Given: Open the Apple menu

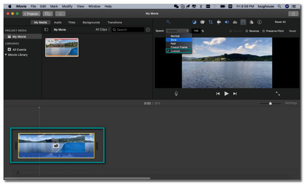Looking at the screenshot, I should point(10,7).
